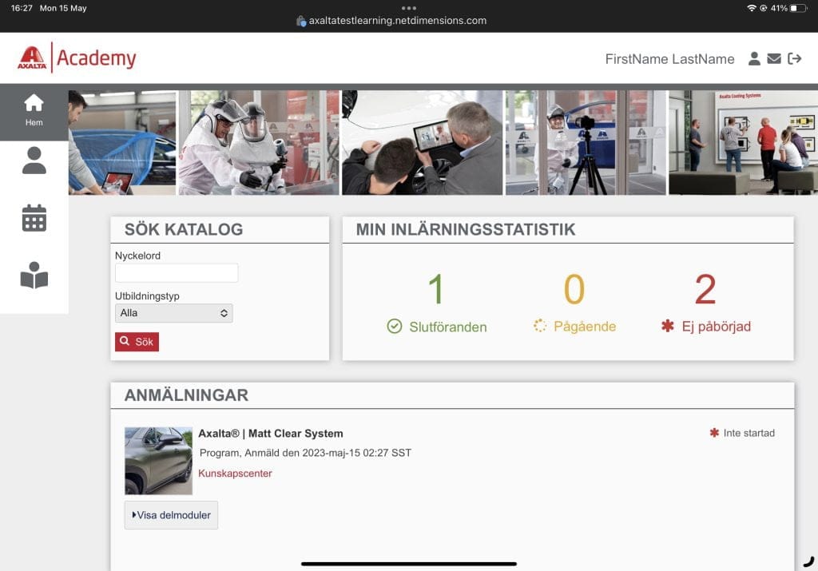Open the Utbildningstyp dropdown showing Alla
Image resolution: width=818 pixels, height=571 pixels.
pyautogui.click(x=174, y=313)
